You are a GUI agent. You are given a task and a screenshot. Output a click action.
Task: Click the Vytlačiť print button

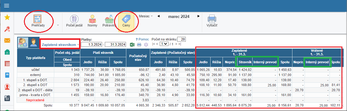click(x=212, y=21)
